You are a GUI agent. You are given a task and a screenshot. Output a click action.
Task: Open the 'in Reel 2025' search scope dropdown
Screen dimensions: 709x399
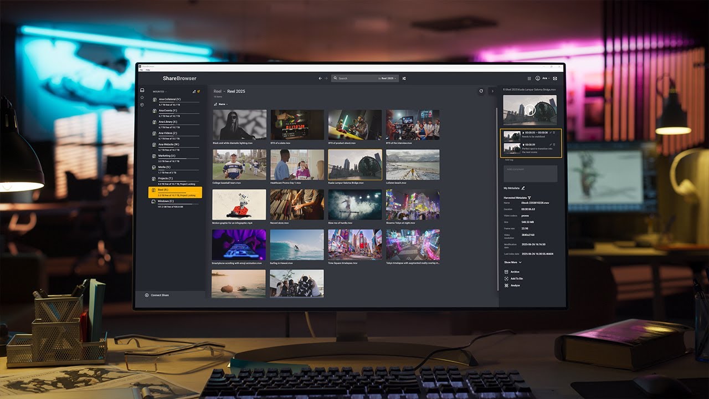coord(388,78)
